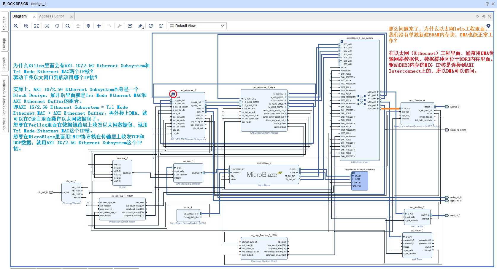The image size is (497, 269).
Task: Regenerate layout with the refresh icon
Action: [x=151, y=26]
